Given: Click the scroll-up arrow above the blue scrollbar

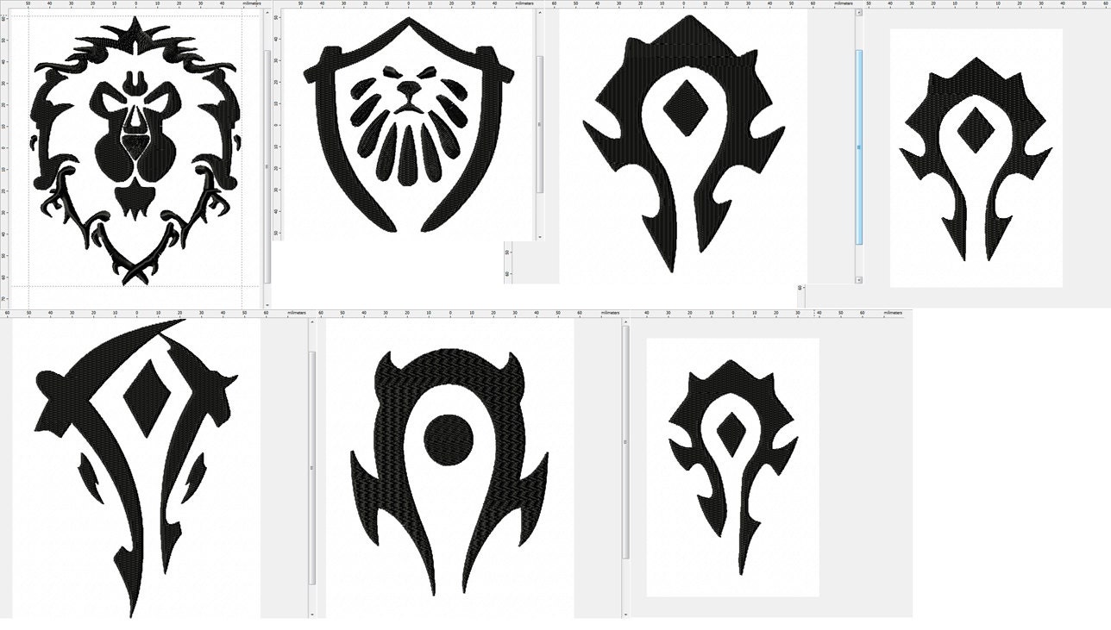Looking at the screenshot, I should 859,12.
